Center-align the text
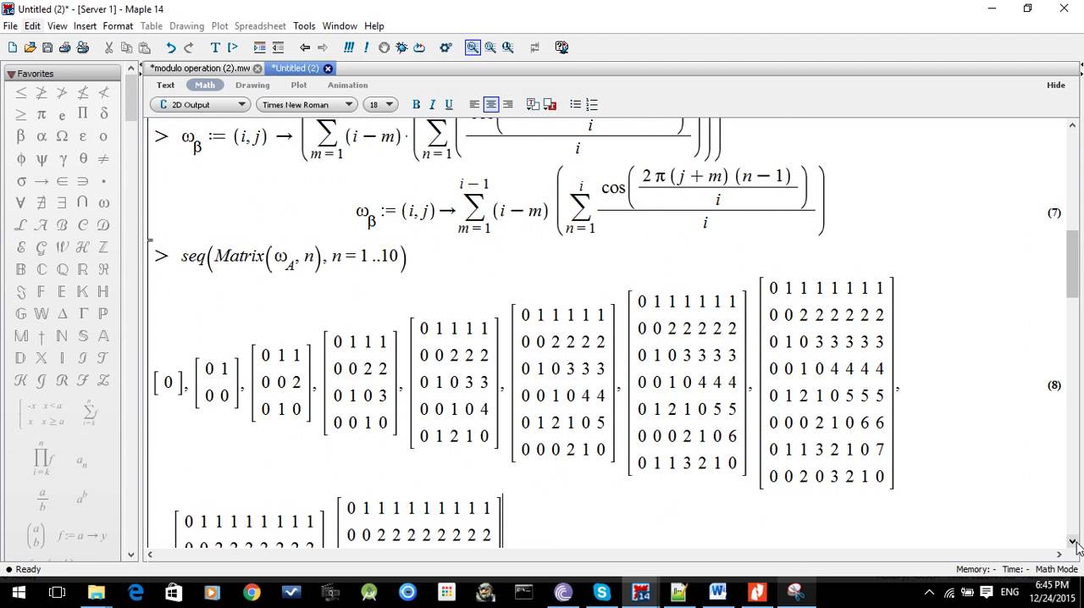This screenshot has width=1084, height=608. coord(491,105)
